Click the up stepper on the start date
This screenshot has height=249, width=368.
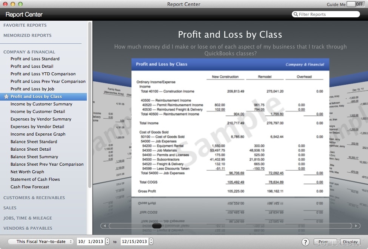pos(107,240)
